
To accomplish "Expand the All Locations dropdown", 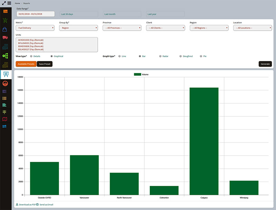I will [x=253, y=28].
